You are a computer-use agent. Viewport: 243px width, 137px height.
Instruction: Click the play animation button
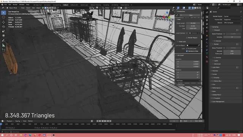tap(105, 121)
